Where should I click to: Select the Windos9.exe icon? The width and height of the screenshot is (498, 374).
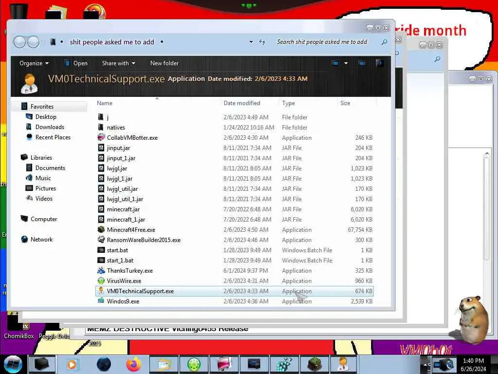(101, 301)
